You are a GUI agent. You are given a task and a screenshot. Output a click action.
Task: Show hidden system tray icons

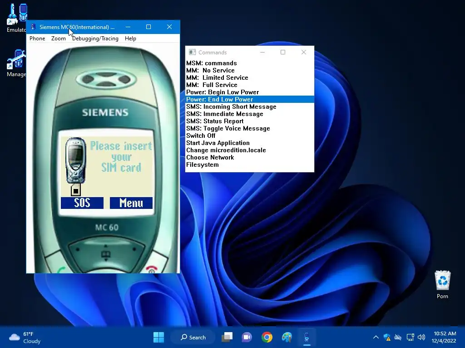(x=376, y=337)
